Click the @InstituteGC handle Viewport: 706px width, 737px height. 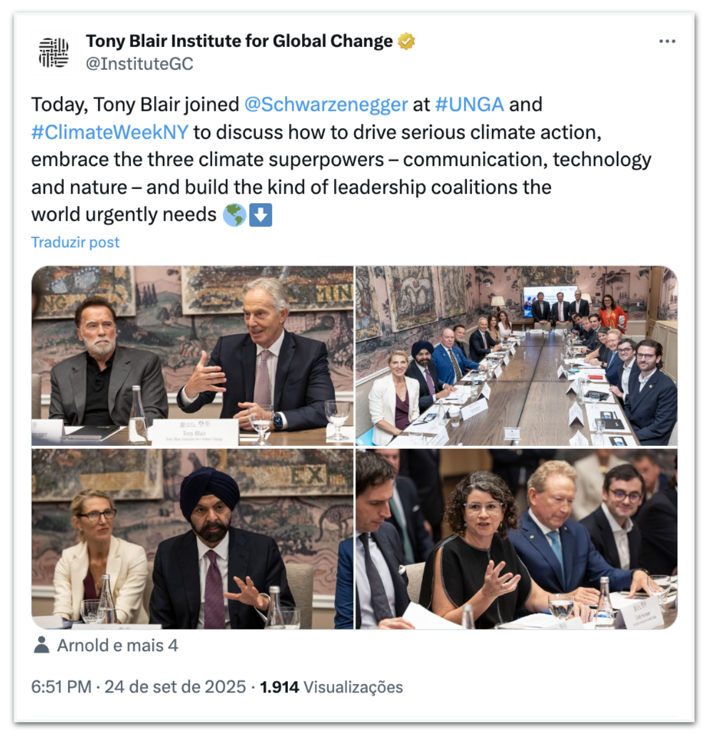tap(140, 63)
